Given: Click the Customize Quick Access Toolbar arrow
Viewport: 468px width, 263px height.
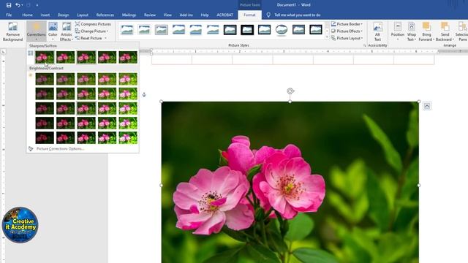Looking at the screenshot, I should click(37, 5).
